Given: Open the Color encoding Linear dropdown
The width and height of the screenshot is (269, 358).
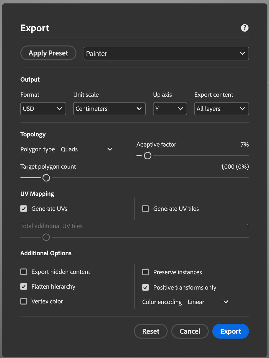Looking at the screenshot, I should click(x=208, y=302).
